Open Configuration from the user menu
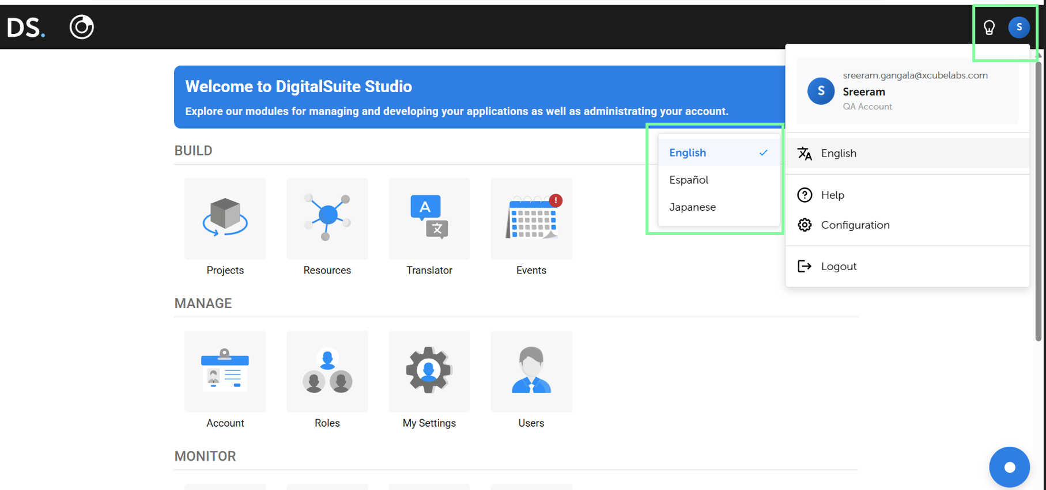 click(x=855, y=225)
